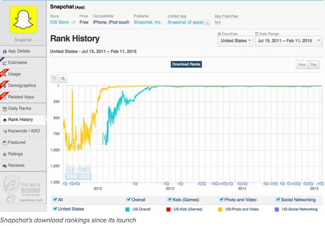
Task: Click the icon beside Featured
Action: point(5,143)
